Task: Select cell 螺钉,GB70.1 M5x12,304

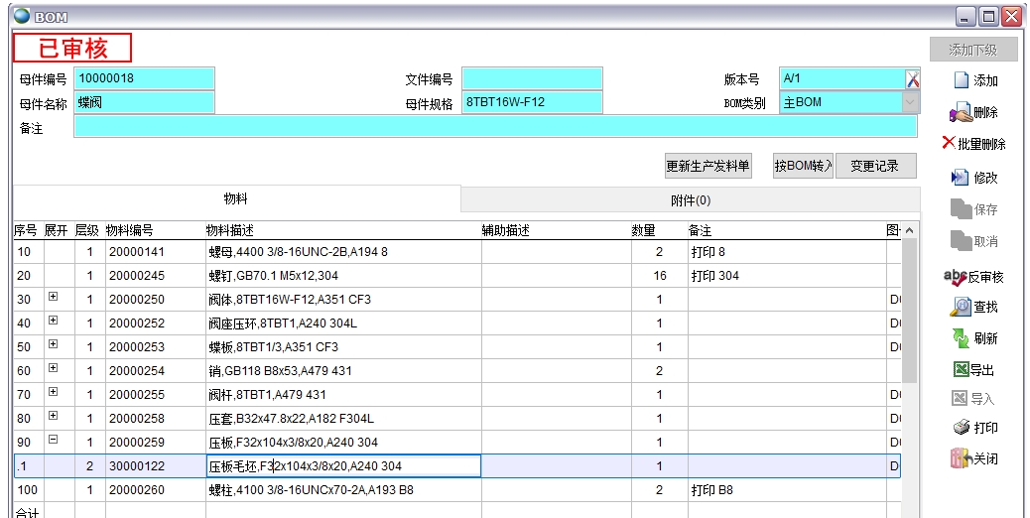Action: click(x=343, y=276)
